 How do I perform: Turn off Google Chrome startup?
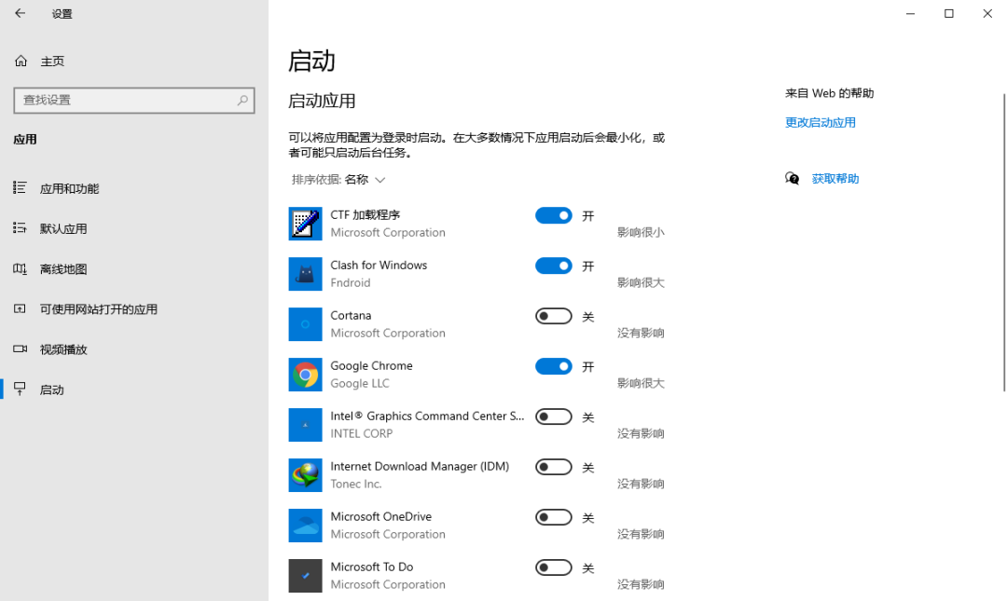point(553,366)
